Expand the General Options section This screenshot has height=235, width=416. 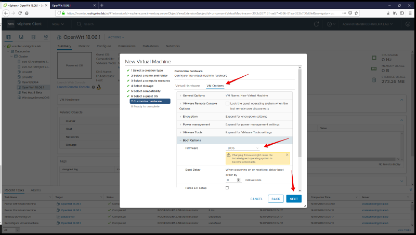click(x=180, y=95)
